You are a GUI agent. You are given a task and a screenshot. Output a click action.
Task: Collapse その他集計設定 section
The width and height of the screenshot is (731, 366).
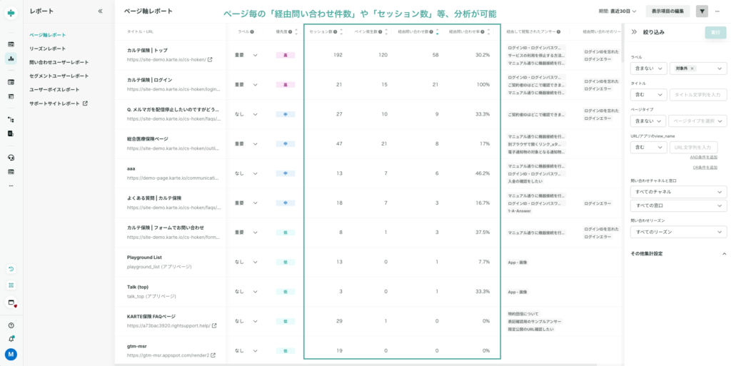(x=724, y=253)
